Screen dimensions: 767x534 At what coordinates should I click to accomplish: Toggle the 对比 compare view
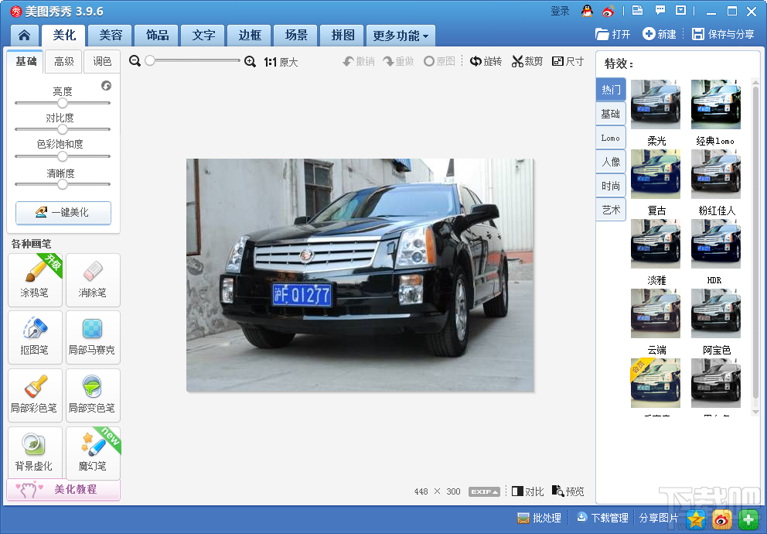pos(527,491)
